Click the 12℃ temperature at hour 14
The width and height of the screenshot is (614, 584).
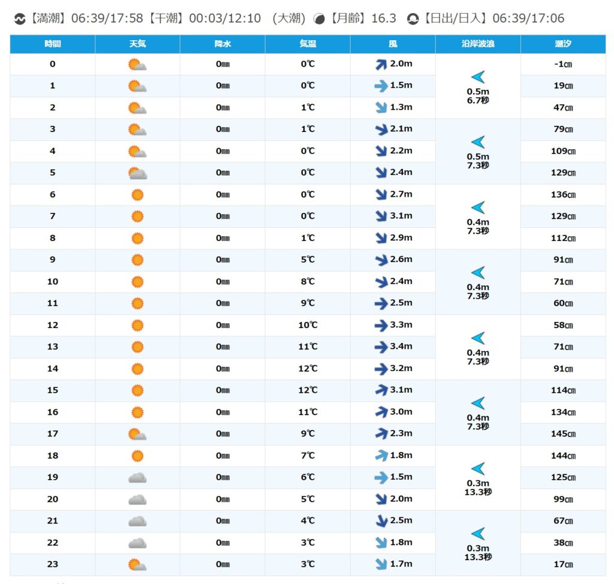click(308, 369)
